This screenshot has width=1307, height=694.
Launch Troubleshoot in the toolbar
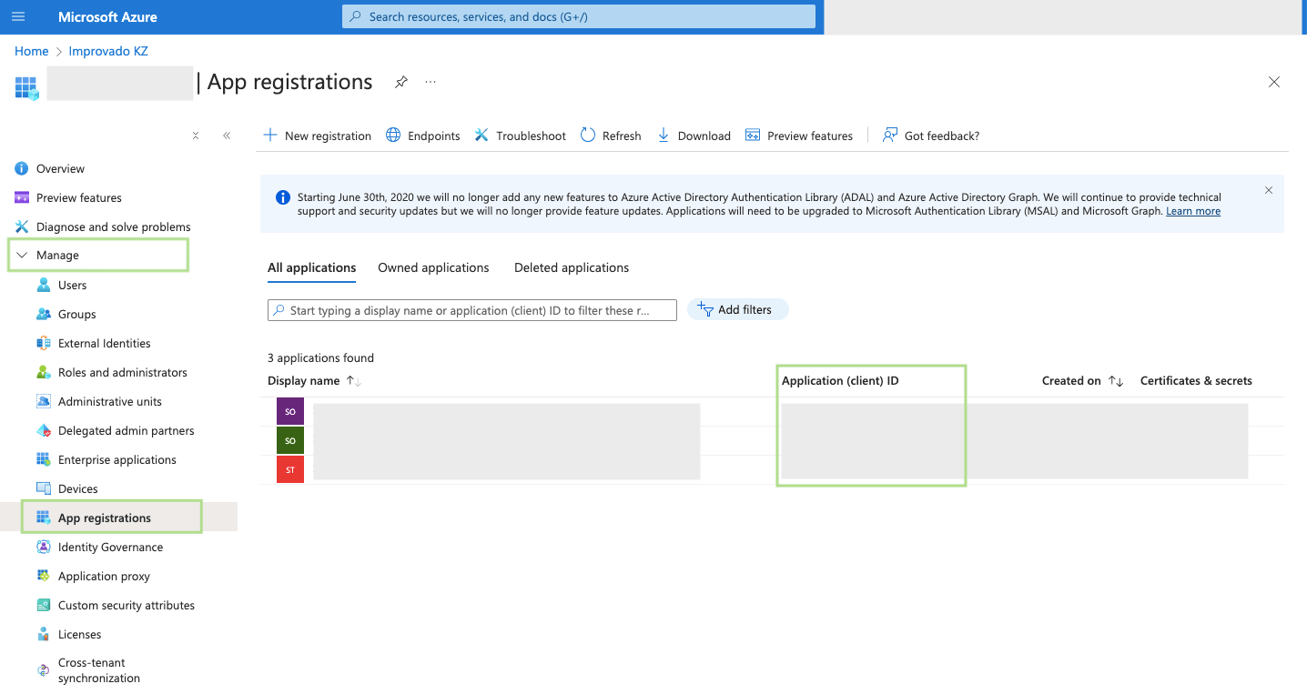click(521, 136)
